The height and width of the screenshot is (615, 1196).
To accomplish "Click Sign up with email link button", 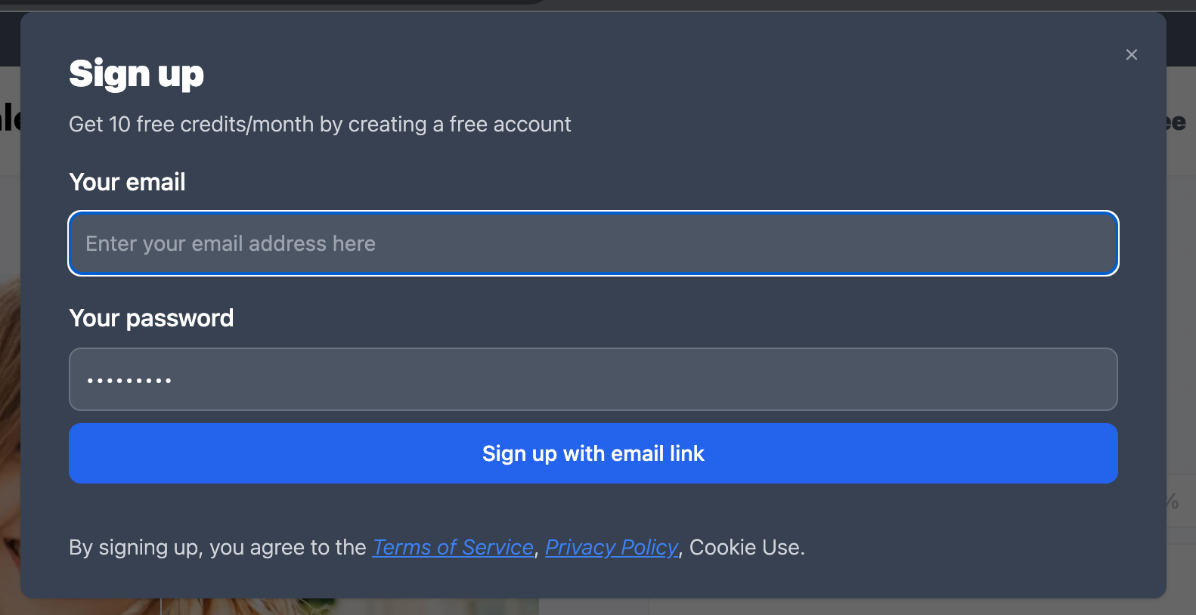I will 593,453.
